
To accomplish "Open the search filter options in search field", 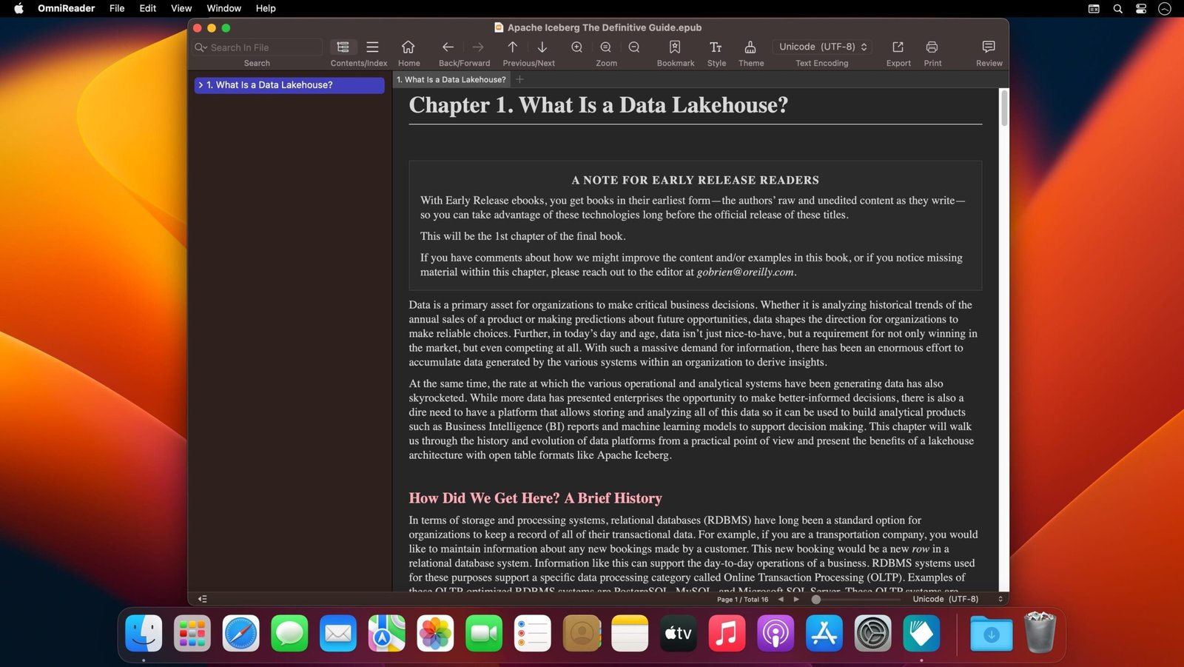I will (200, 47).
